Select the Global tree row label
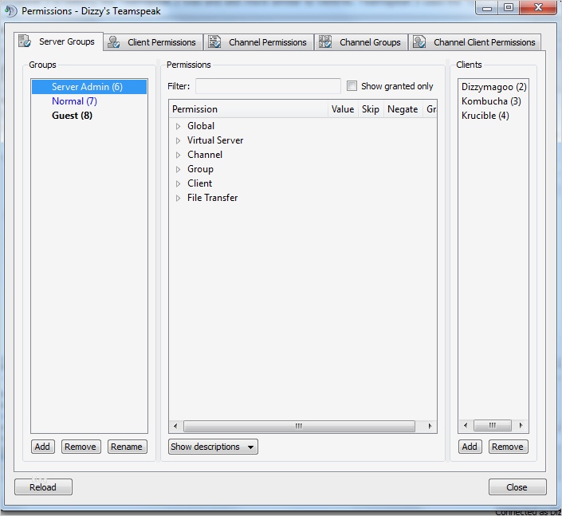 [x=201, y=126]
